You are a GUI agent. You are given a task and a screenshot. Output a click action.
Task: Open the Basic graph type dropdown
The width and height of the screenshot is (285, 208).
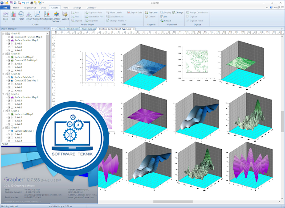tap(5, 17)
